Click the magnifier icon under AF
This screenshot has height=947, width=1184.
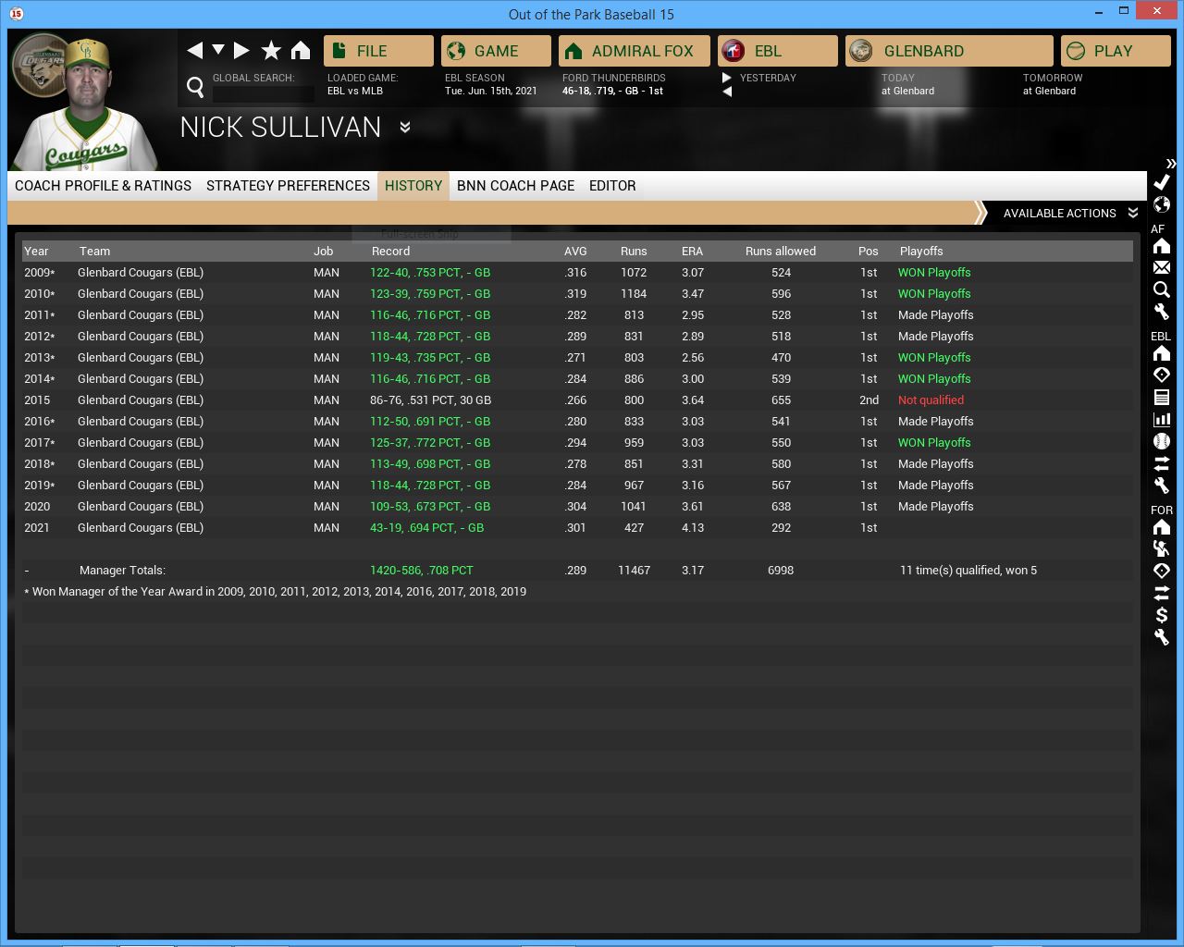point(1162,289)
